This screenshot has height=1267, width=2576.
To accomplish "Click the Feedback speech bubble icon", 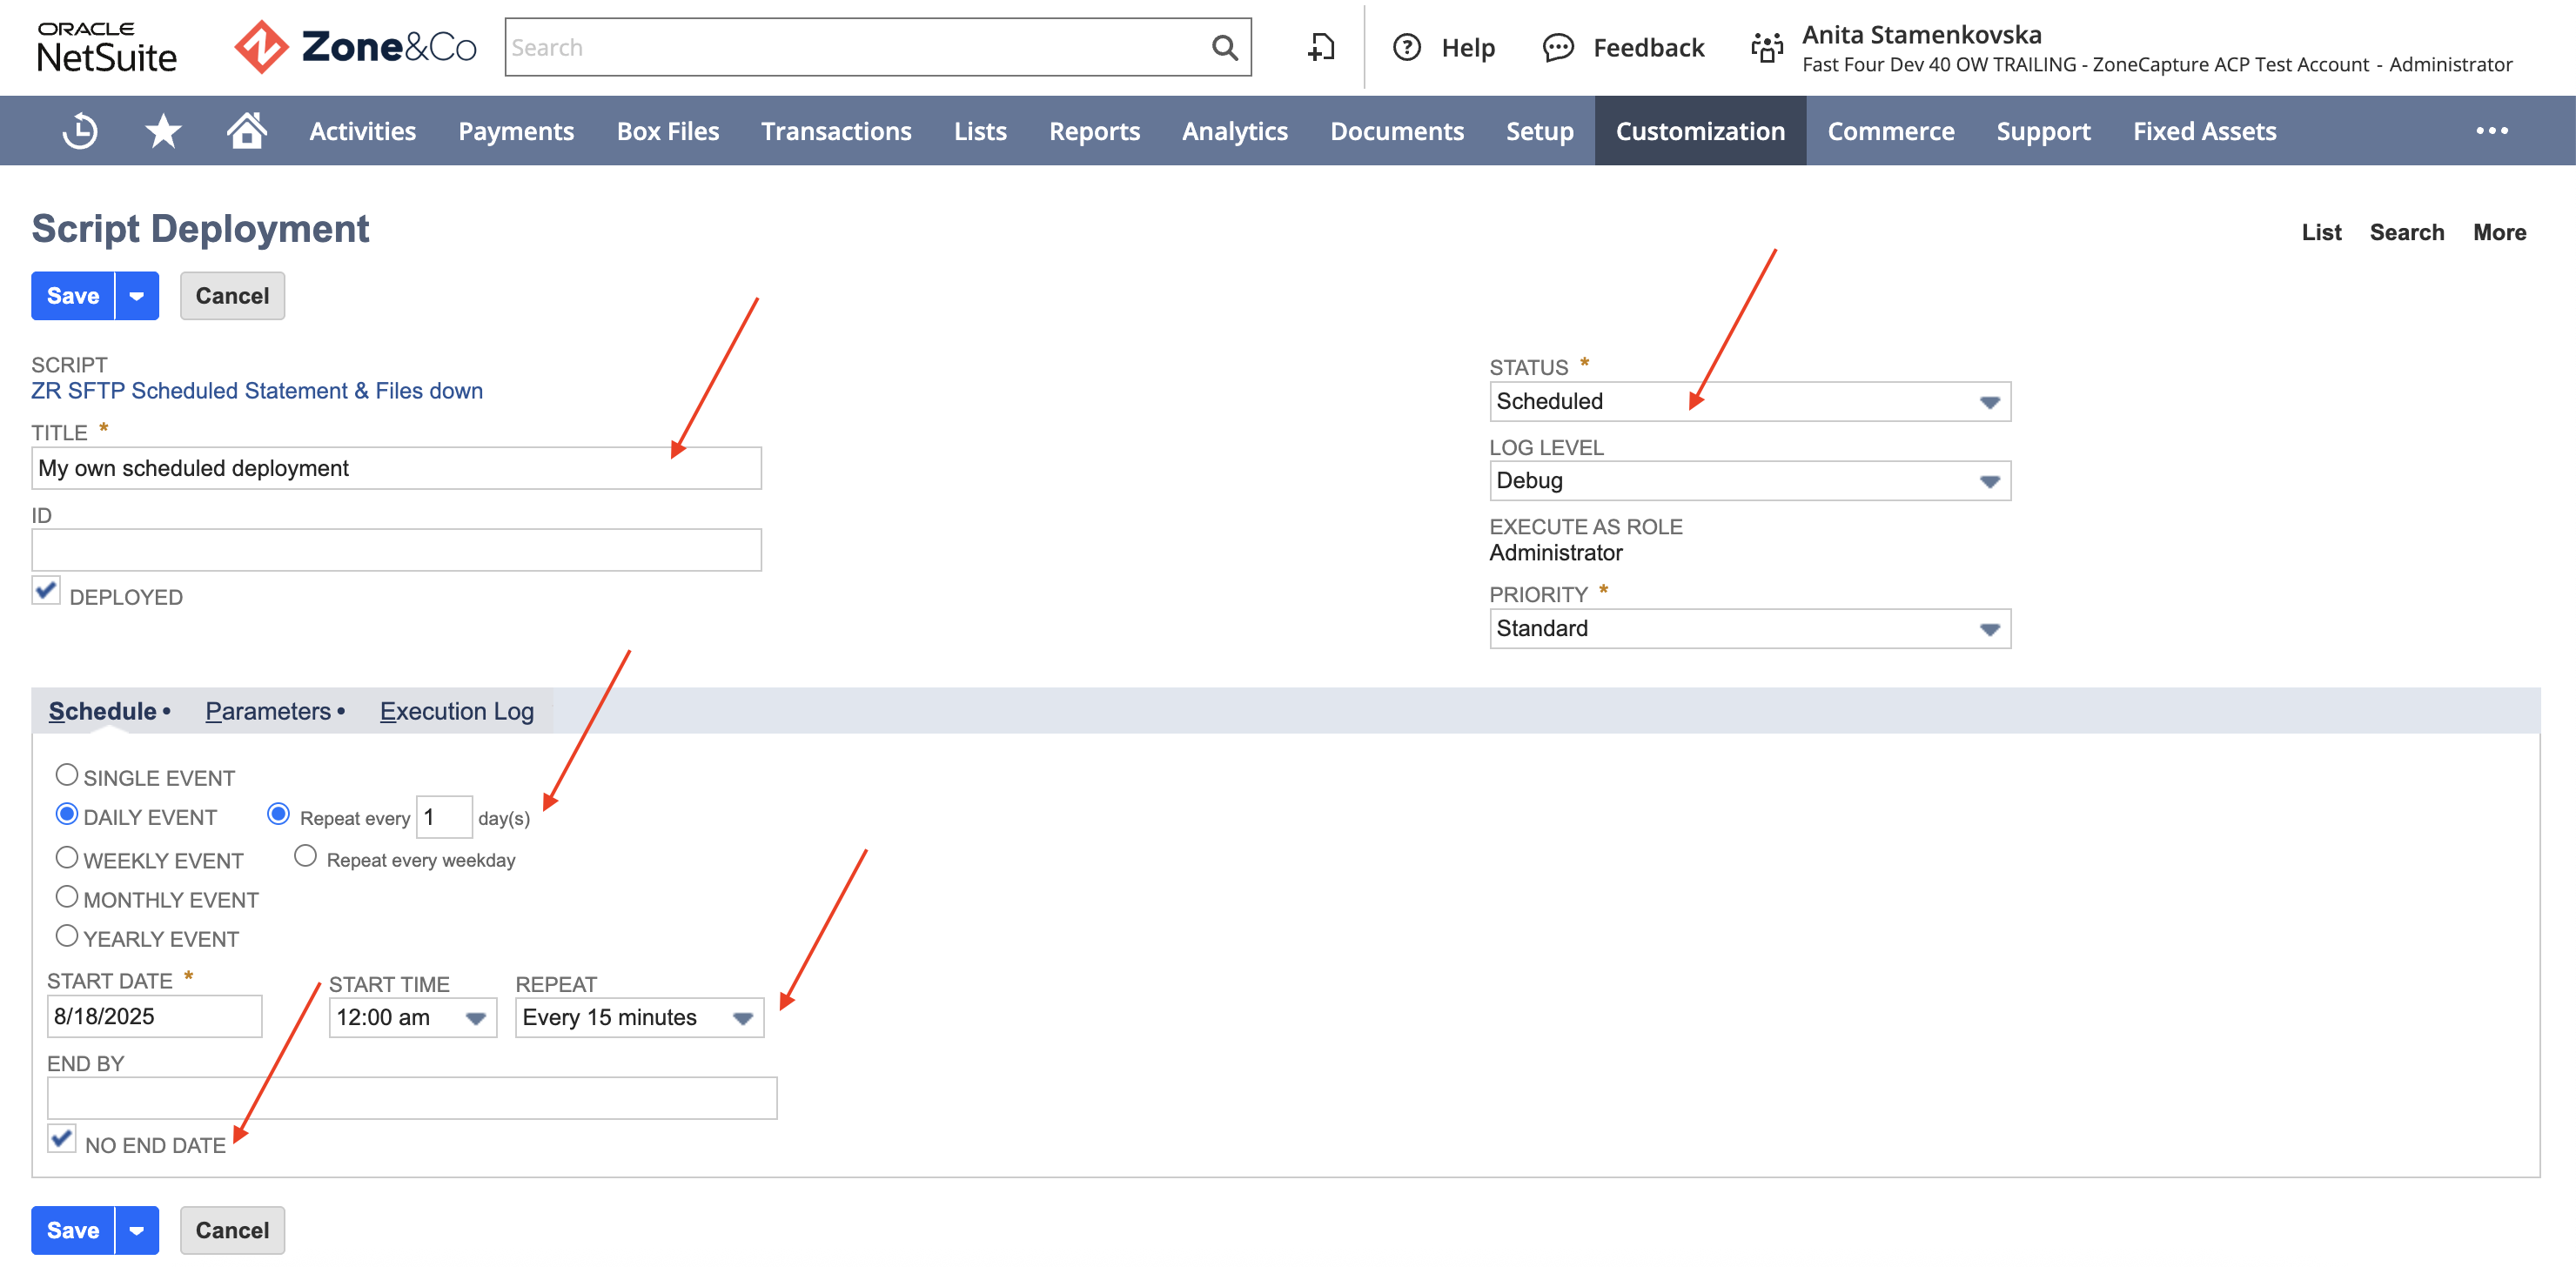I will coord(1558,47).
